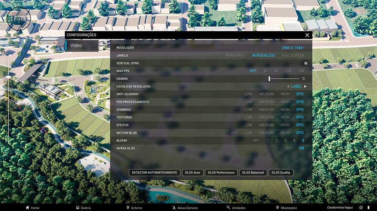Open the Galeria image icon
377x211 pixels.
[x=78, y=208]
